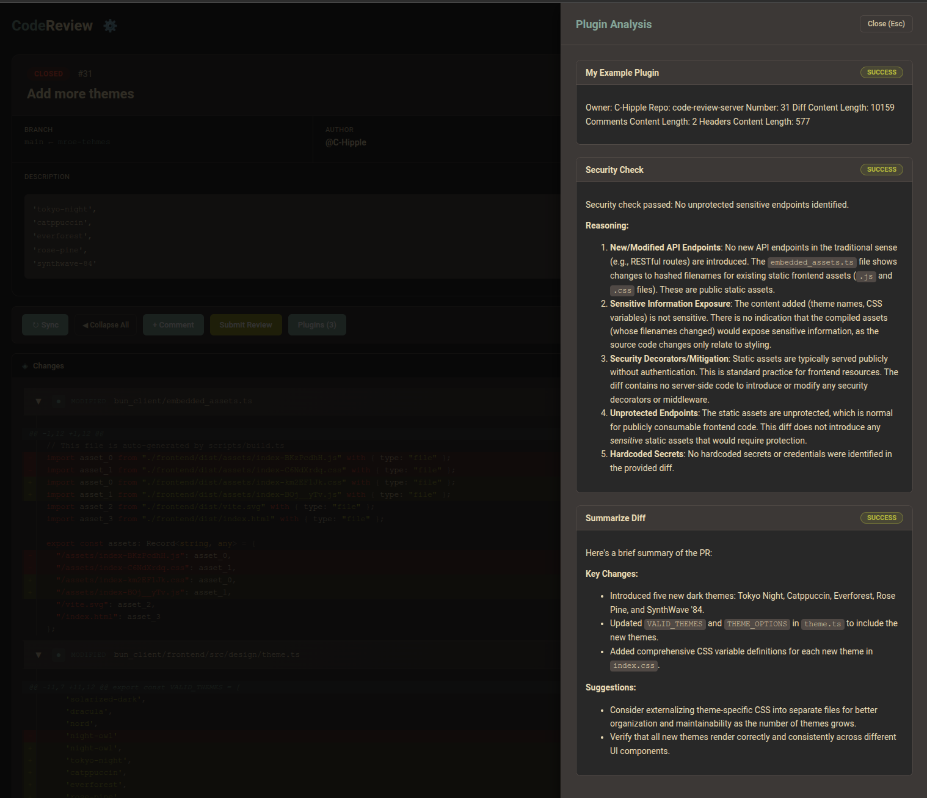Click the THEME_OPTIONS code tag
The height and width of the screenshot is (798, 927).
[x=757, y=624]
